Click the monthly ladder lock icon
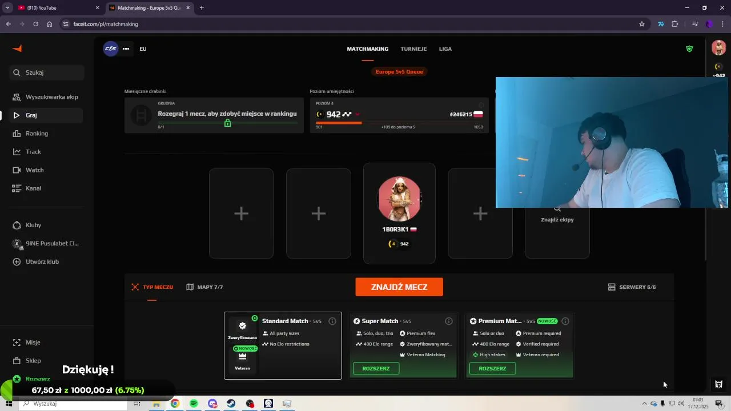Viewport: 731px width, 411px height. [x=227, y=123]
